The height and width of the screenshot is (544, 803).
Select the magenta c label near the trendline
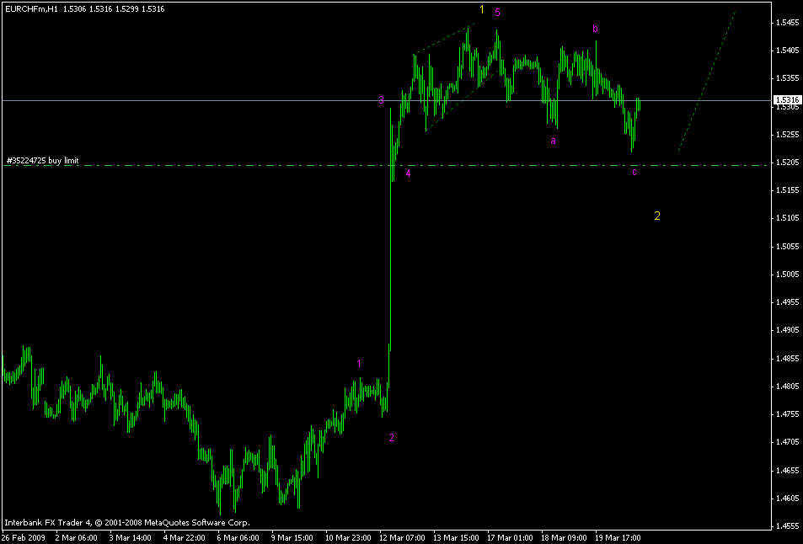coord(634,173)
